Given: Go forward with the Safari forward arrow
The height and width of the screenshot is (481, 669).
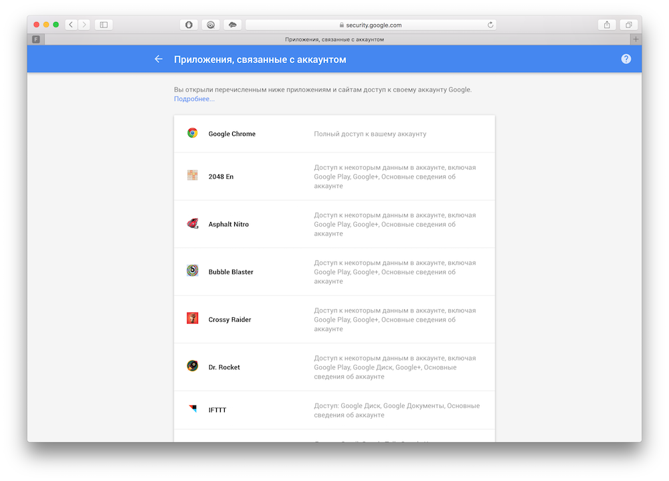Looking at the screenshot, I should (84, 25).
